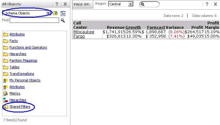Click the Fargo call center link
This screenshot has width=220, height=125.
coord(79,36)
